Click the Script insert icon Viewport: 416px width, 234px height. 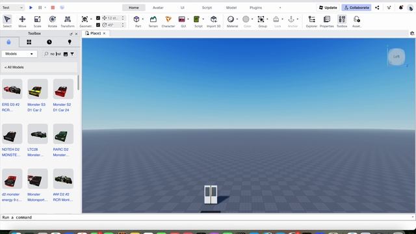(x=196, y=19)
